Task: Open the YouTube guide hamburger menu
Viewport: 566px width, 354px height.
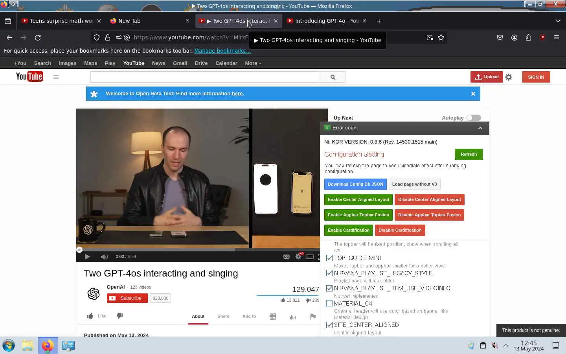Action: click(x=56, y=77)
